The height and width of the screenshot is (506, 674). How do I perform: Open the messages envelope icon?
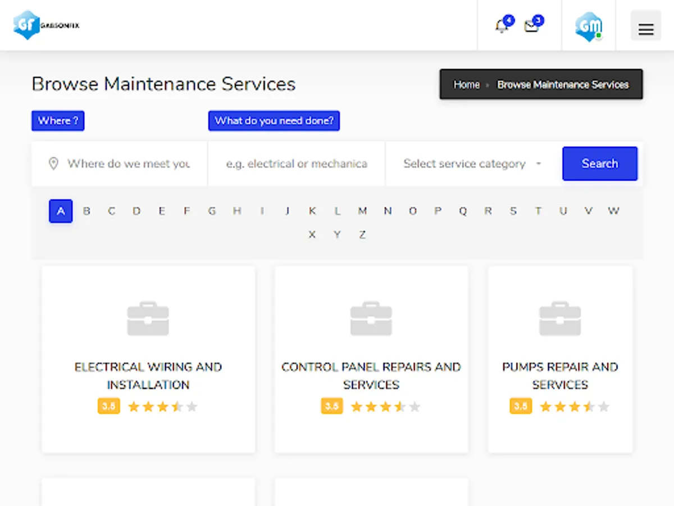(531, 26)
